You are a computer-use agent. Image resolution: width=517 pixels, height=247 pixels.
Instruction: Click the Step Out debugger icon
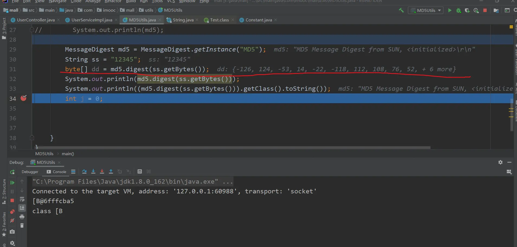[111, 171]
